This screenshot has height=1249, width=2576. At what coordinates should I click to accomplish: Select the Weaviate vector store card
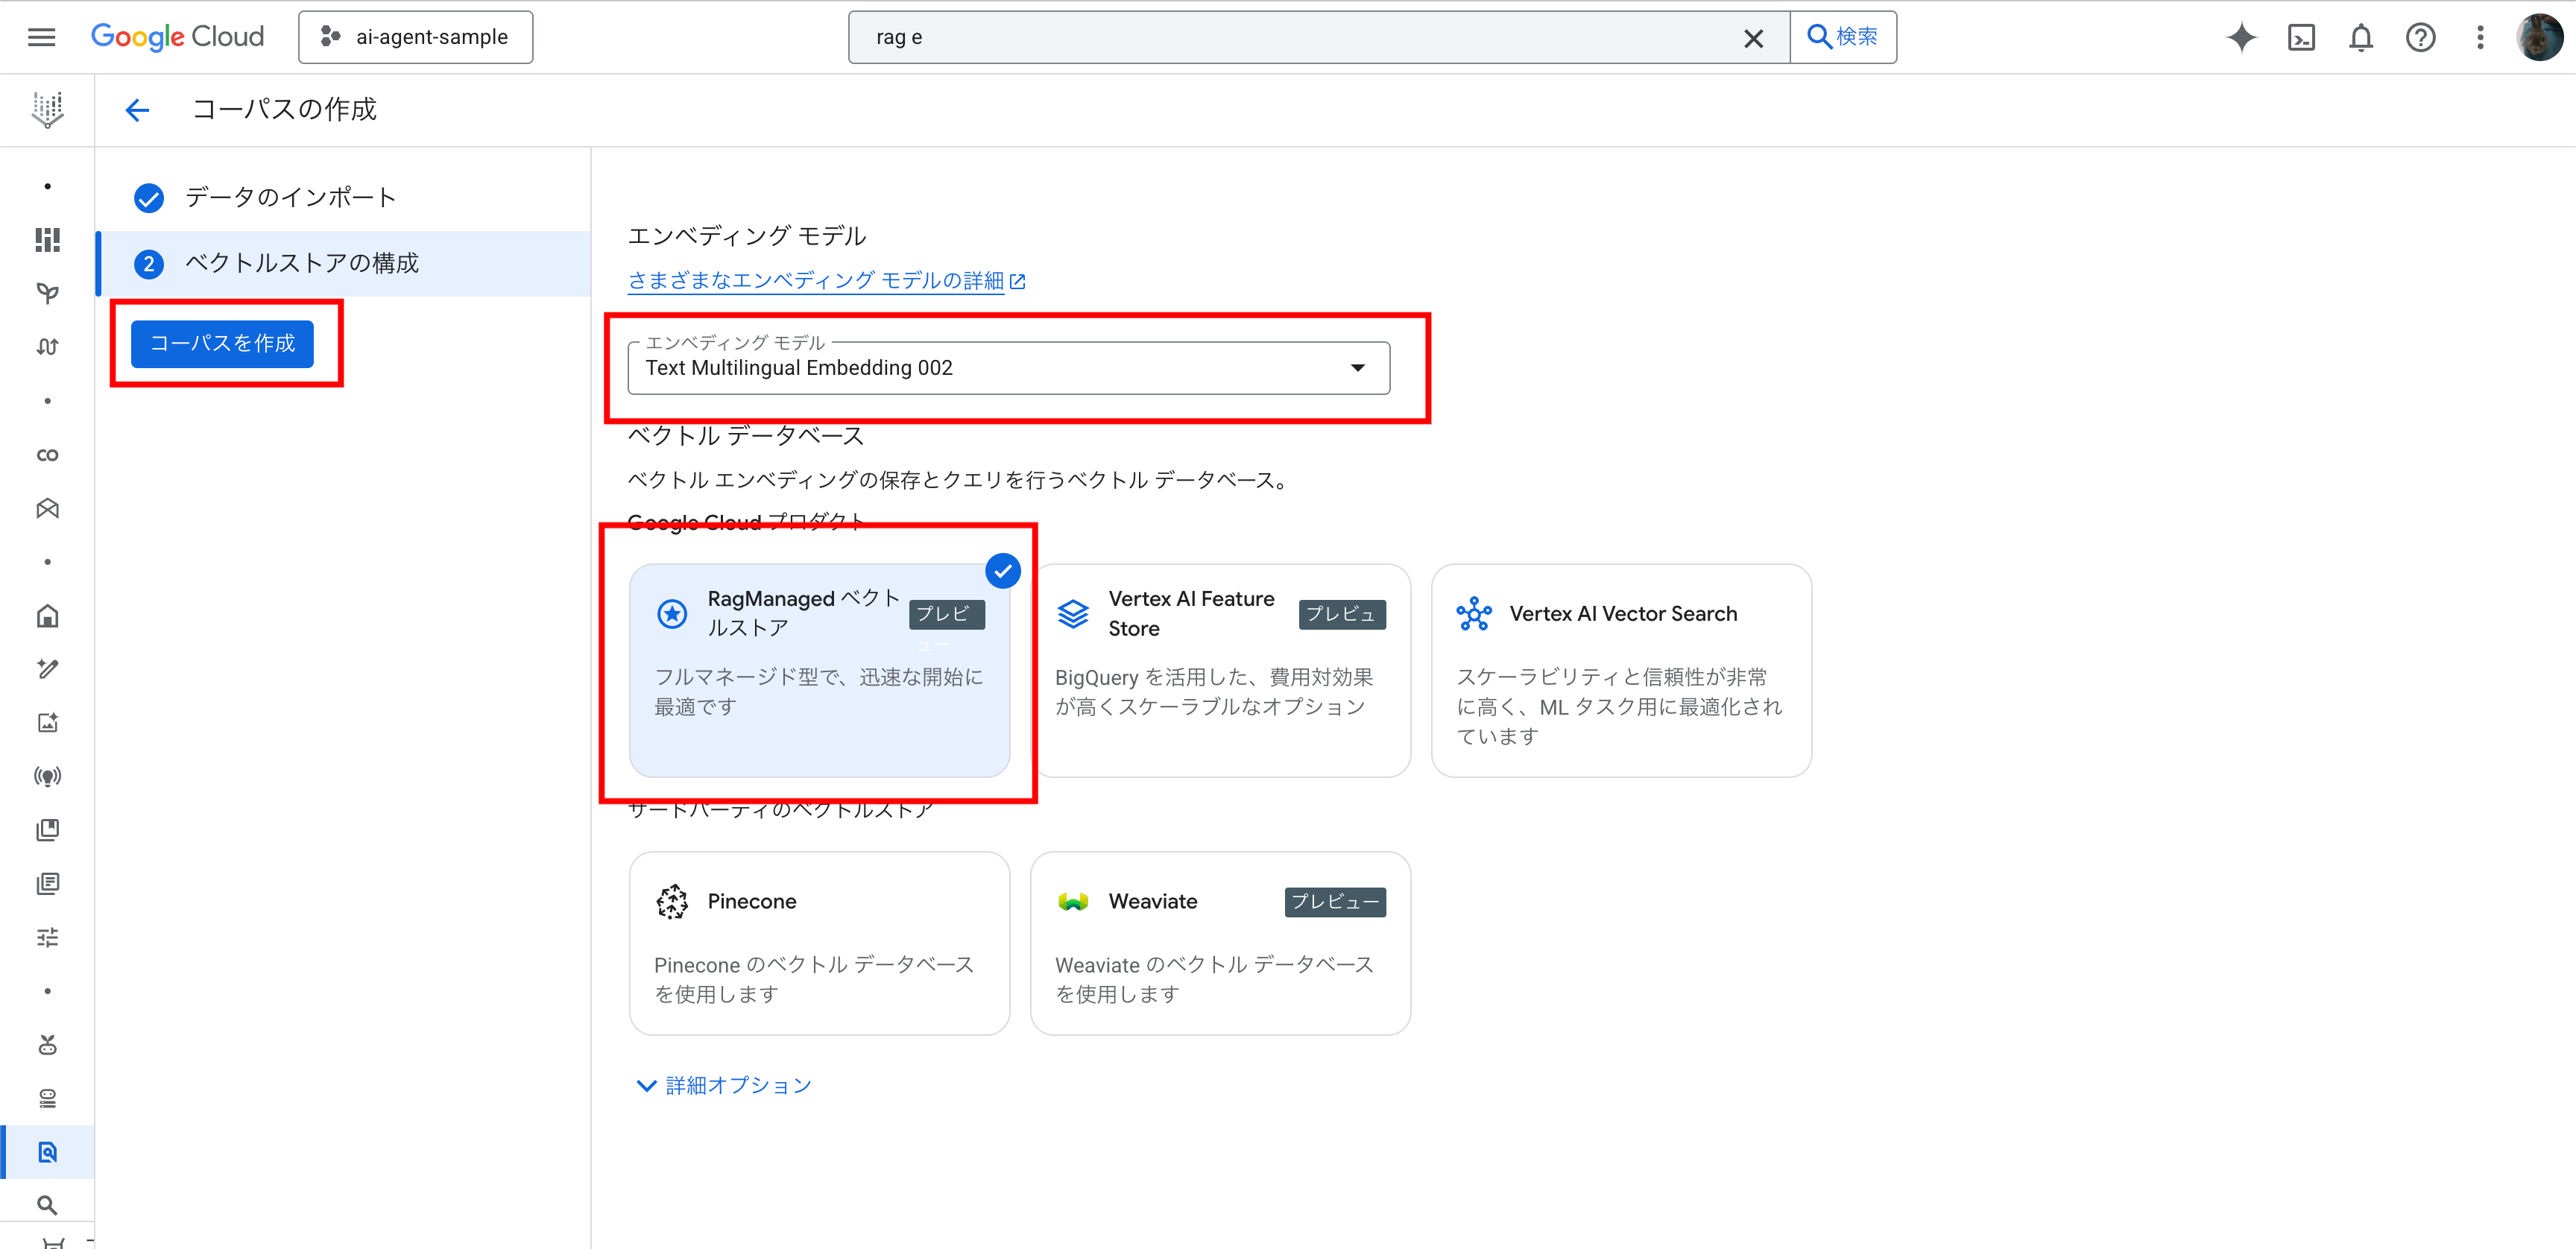(1220, 943)
